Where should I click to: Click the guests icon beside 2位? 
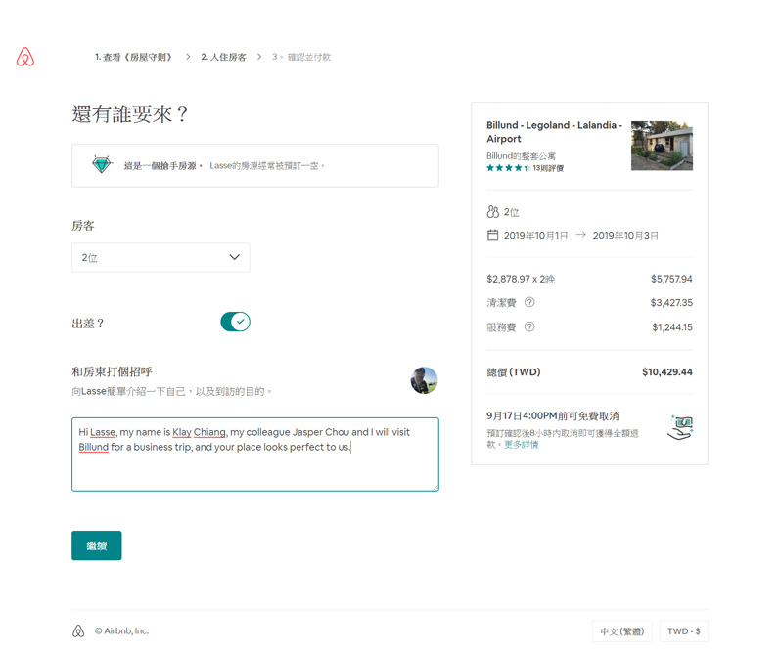point(492,212)
